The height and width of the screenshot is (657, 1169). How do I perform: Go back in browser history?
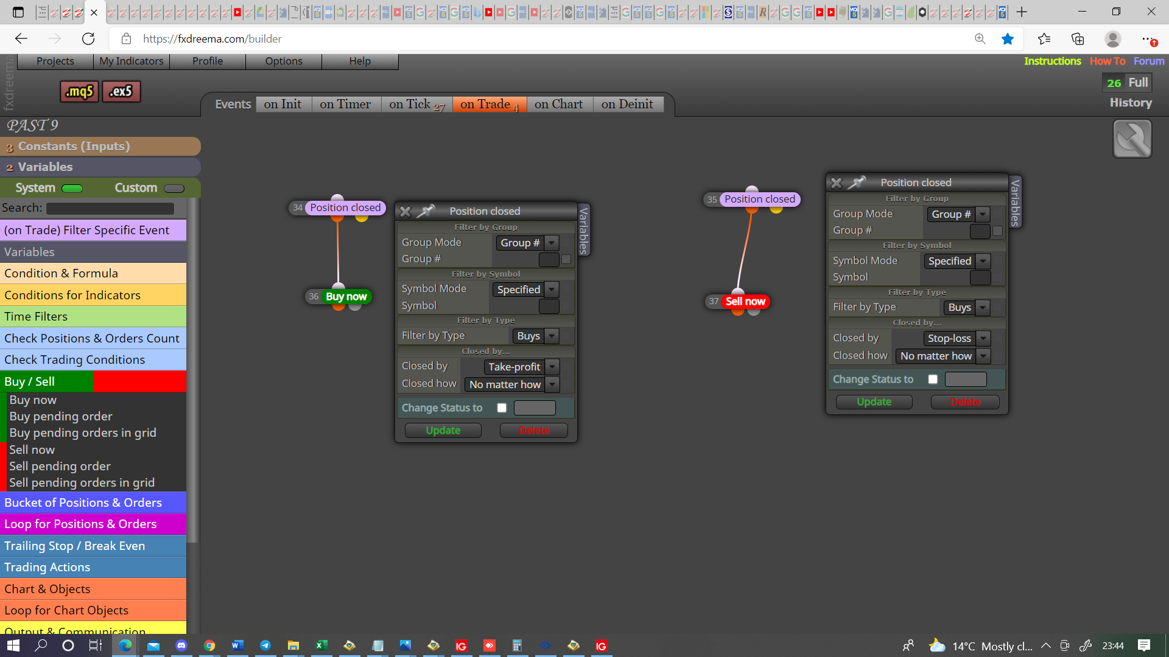click(21, 39)
